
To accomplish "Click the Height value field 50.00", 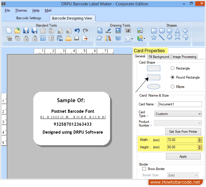I will point(182,147).
